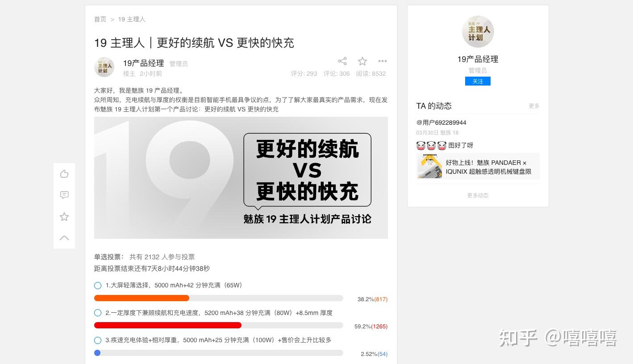
Task: Expand 更多 next to TA 的动态
Action: click(x=534, y=106)
